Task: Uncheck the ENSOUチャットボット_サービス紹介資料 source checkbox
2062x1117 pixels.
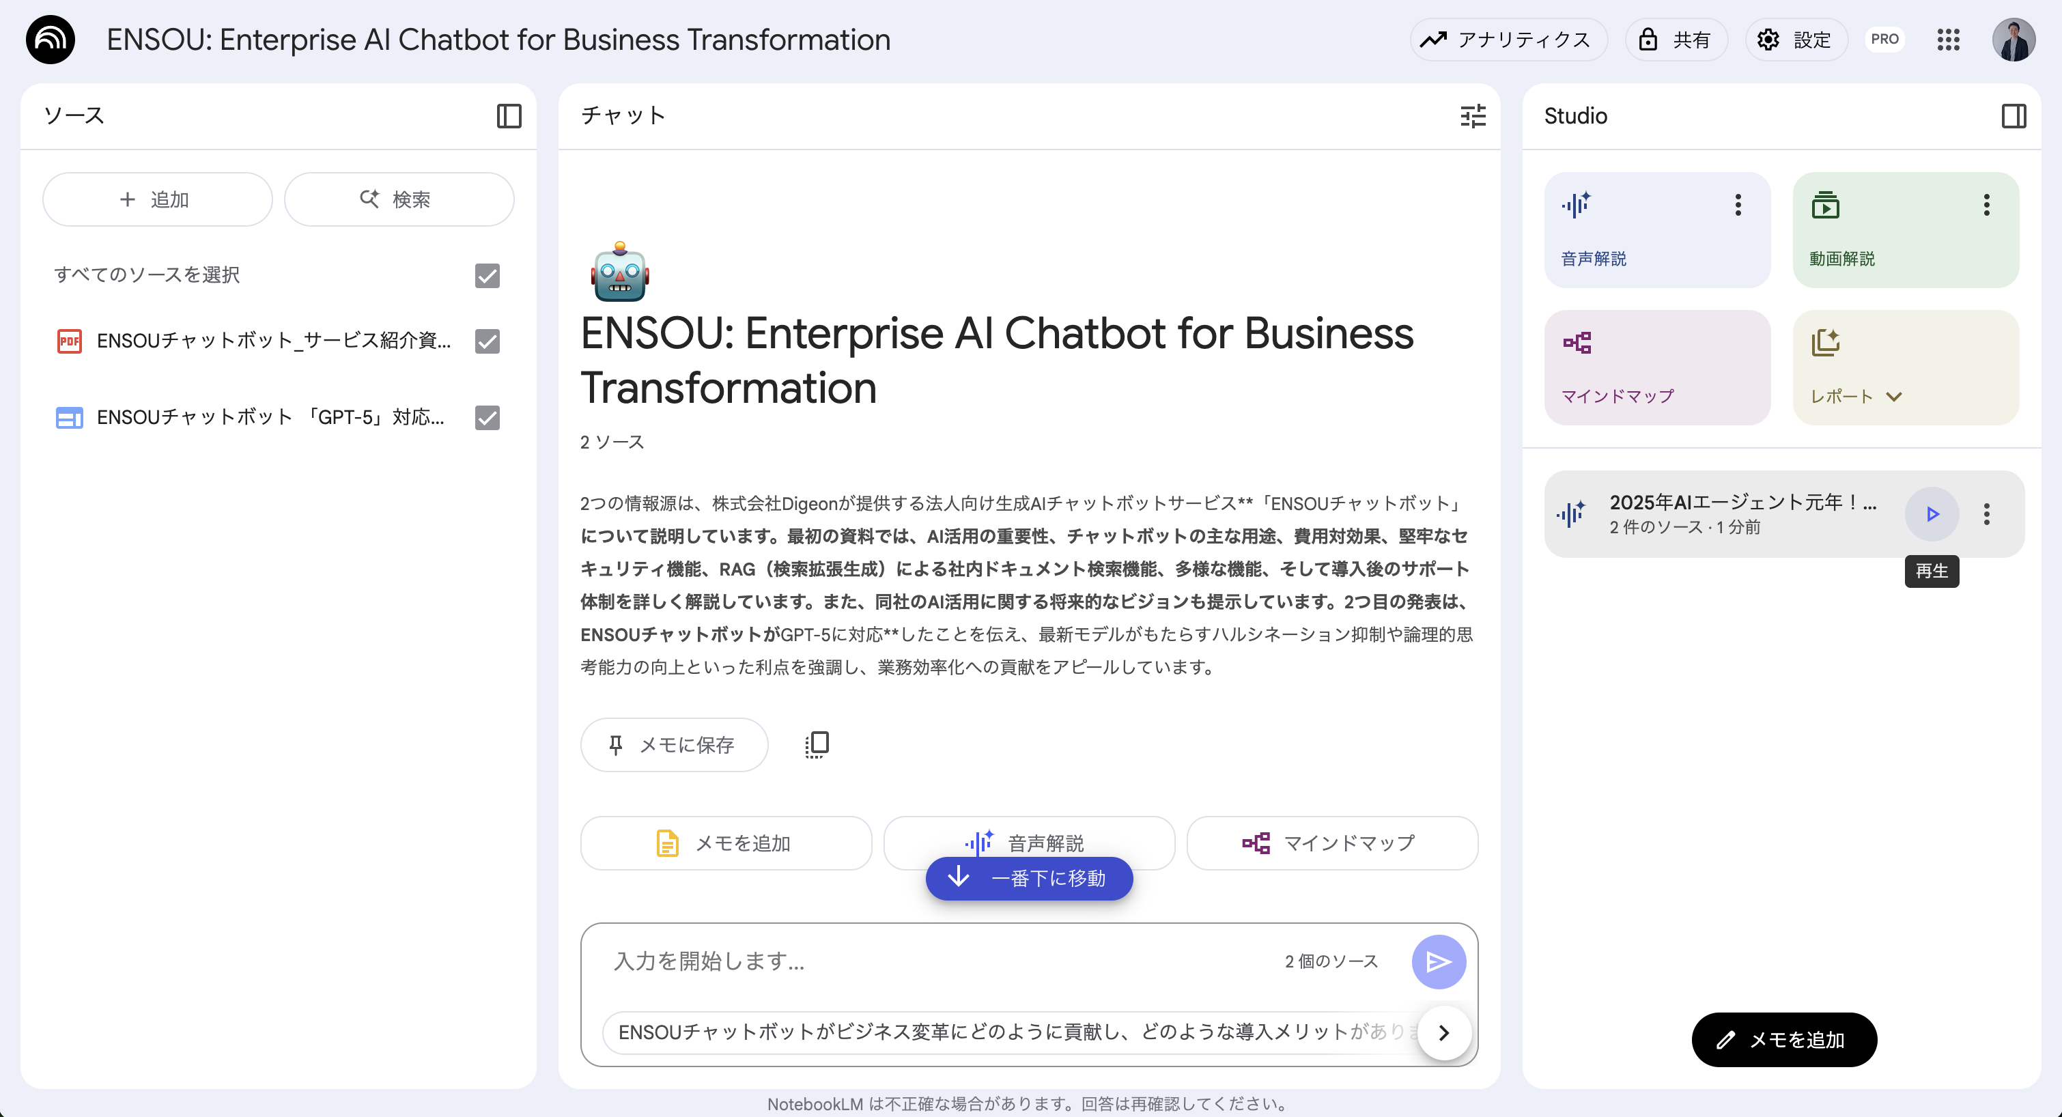Action: click(x=488, y=341)
